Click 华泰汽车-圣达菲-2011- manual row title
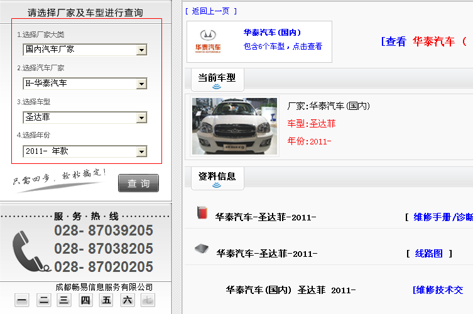The image size is (473, 314). pyautogui.click(x=266, y=217)
